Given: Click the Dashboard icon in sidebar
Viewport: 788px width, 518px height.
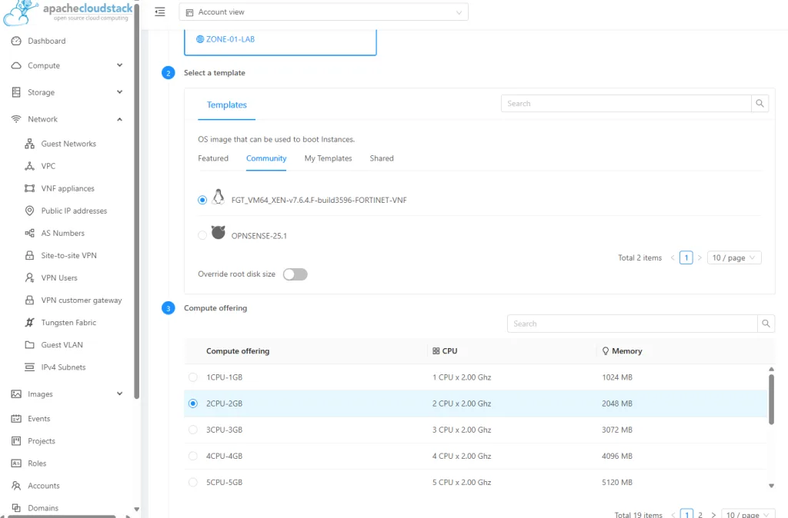Looking at the screenshot, I should pos(16,41).
